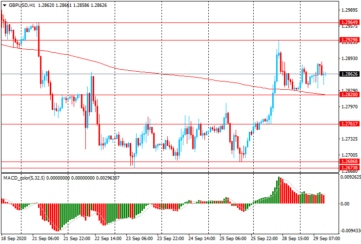The height and width of the screenshot is (244, 361).
Task: Select the 1.29298 red price label
Action: coord(350,40)
